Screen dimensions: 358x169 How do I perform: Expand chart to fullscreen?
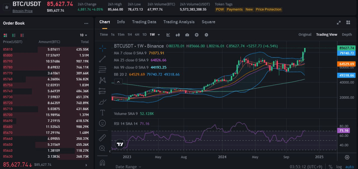coord(339,23)
